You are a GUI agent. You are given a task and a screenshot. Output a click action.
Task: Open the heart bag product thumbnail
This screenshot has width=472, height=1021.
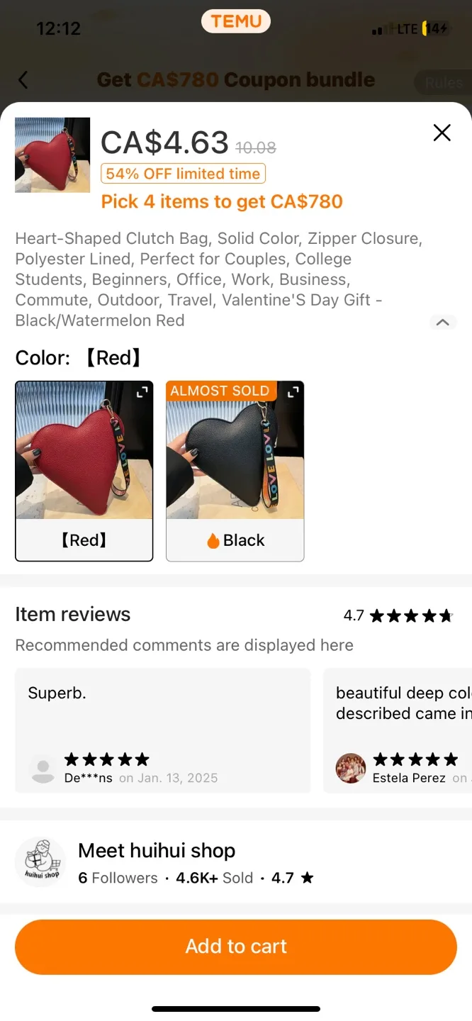(x=52, y=155)
